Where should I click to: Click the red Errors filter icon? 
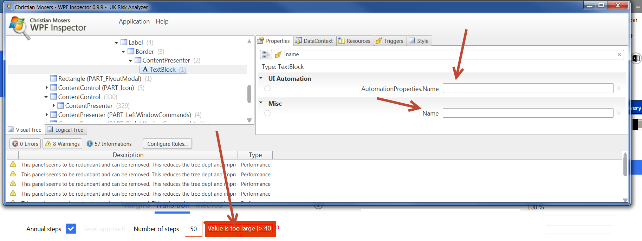[x=15, y=144]
